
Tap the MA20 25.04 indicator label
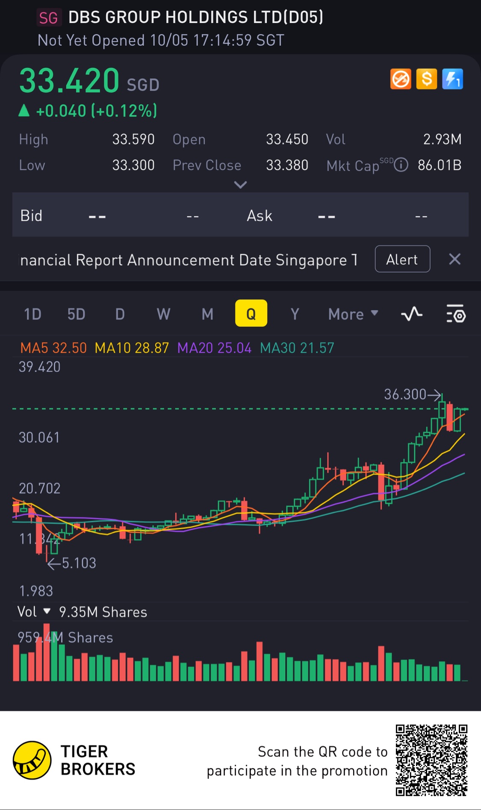pyautogui.click(x=214, y=348)
